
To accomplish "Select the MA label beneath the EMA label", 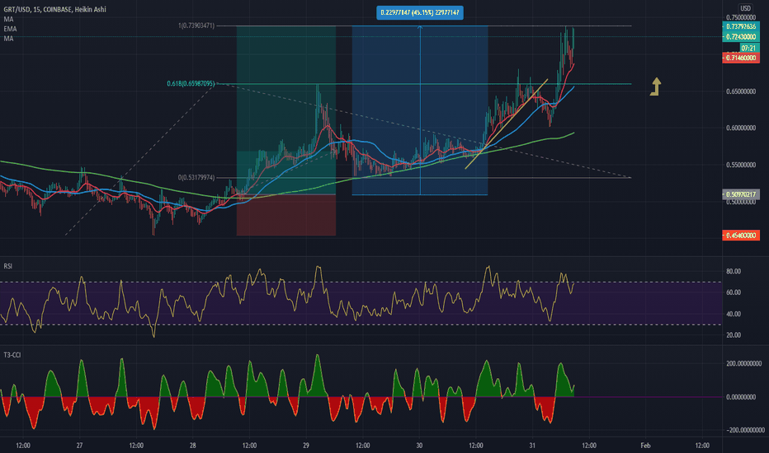I will coord(8,39).
